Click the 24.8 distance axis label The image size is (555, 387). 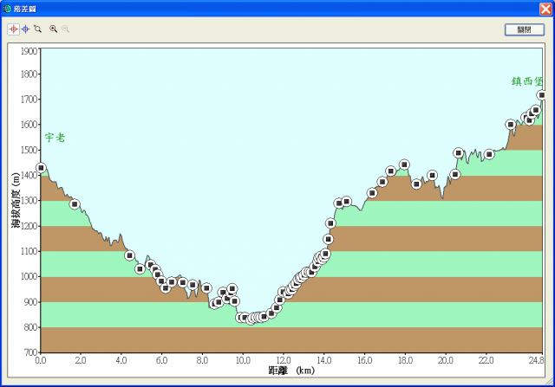536,360
